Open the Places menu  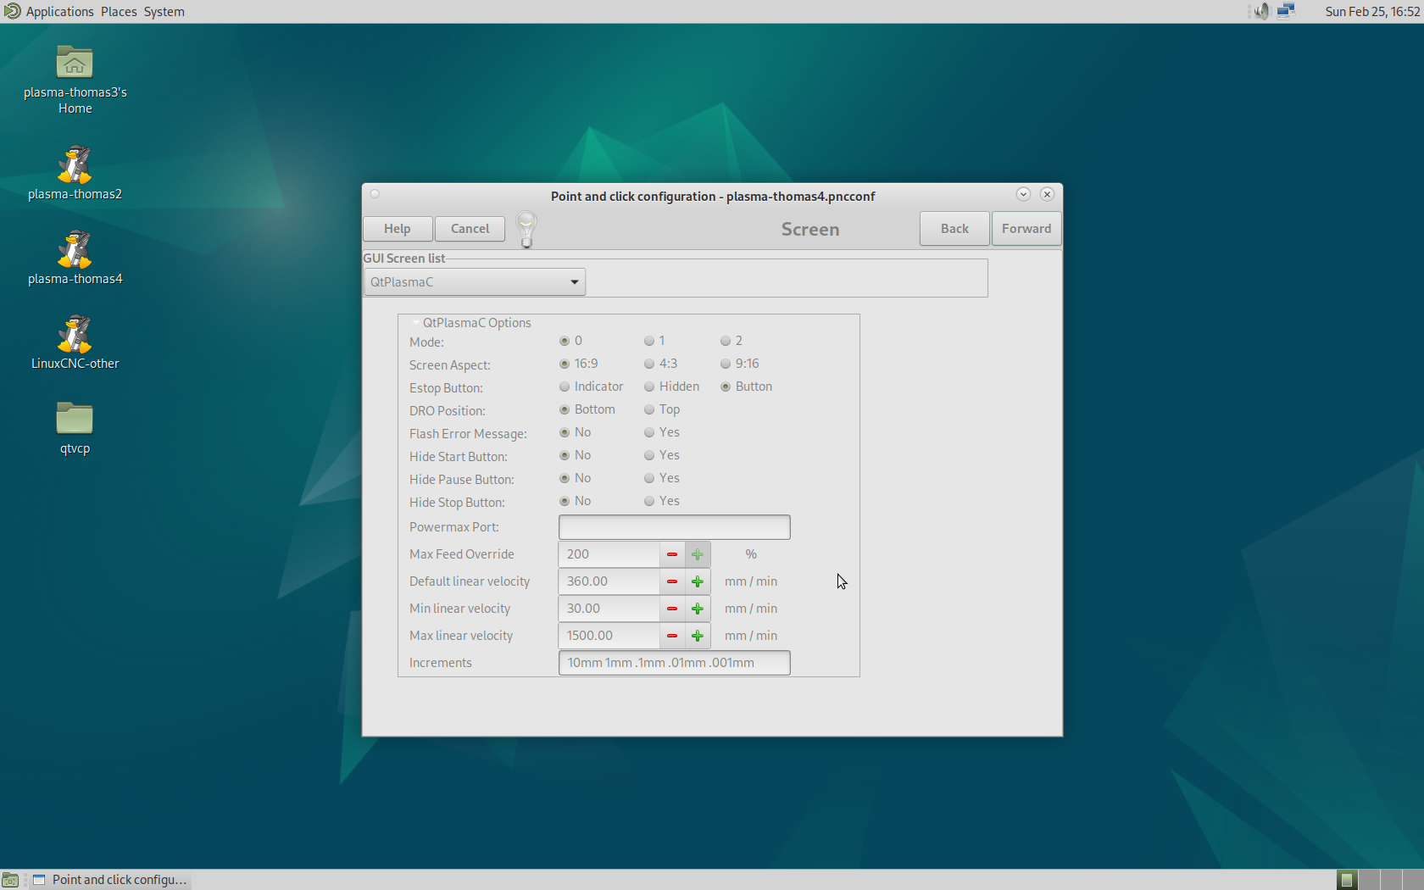click(x=119, y=11)
